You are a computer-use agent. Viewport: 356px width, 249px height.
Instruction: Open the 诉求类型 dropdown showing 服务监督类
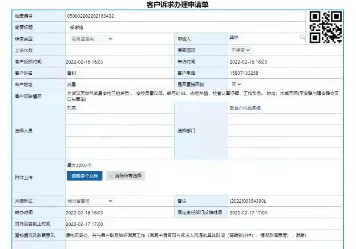pyautogui.click(x=91, y=39)
